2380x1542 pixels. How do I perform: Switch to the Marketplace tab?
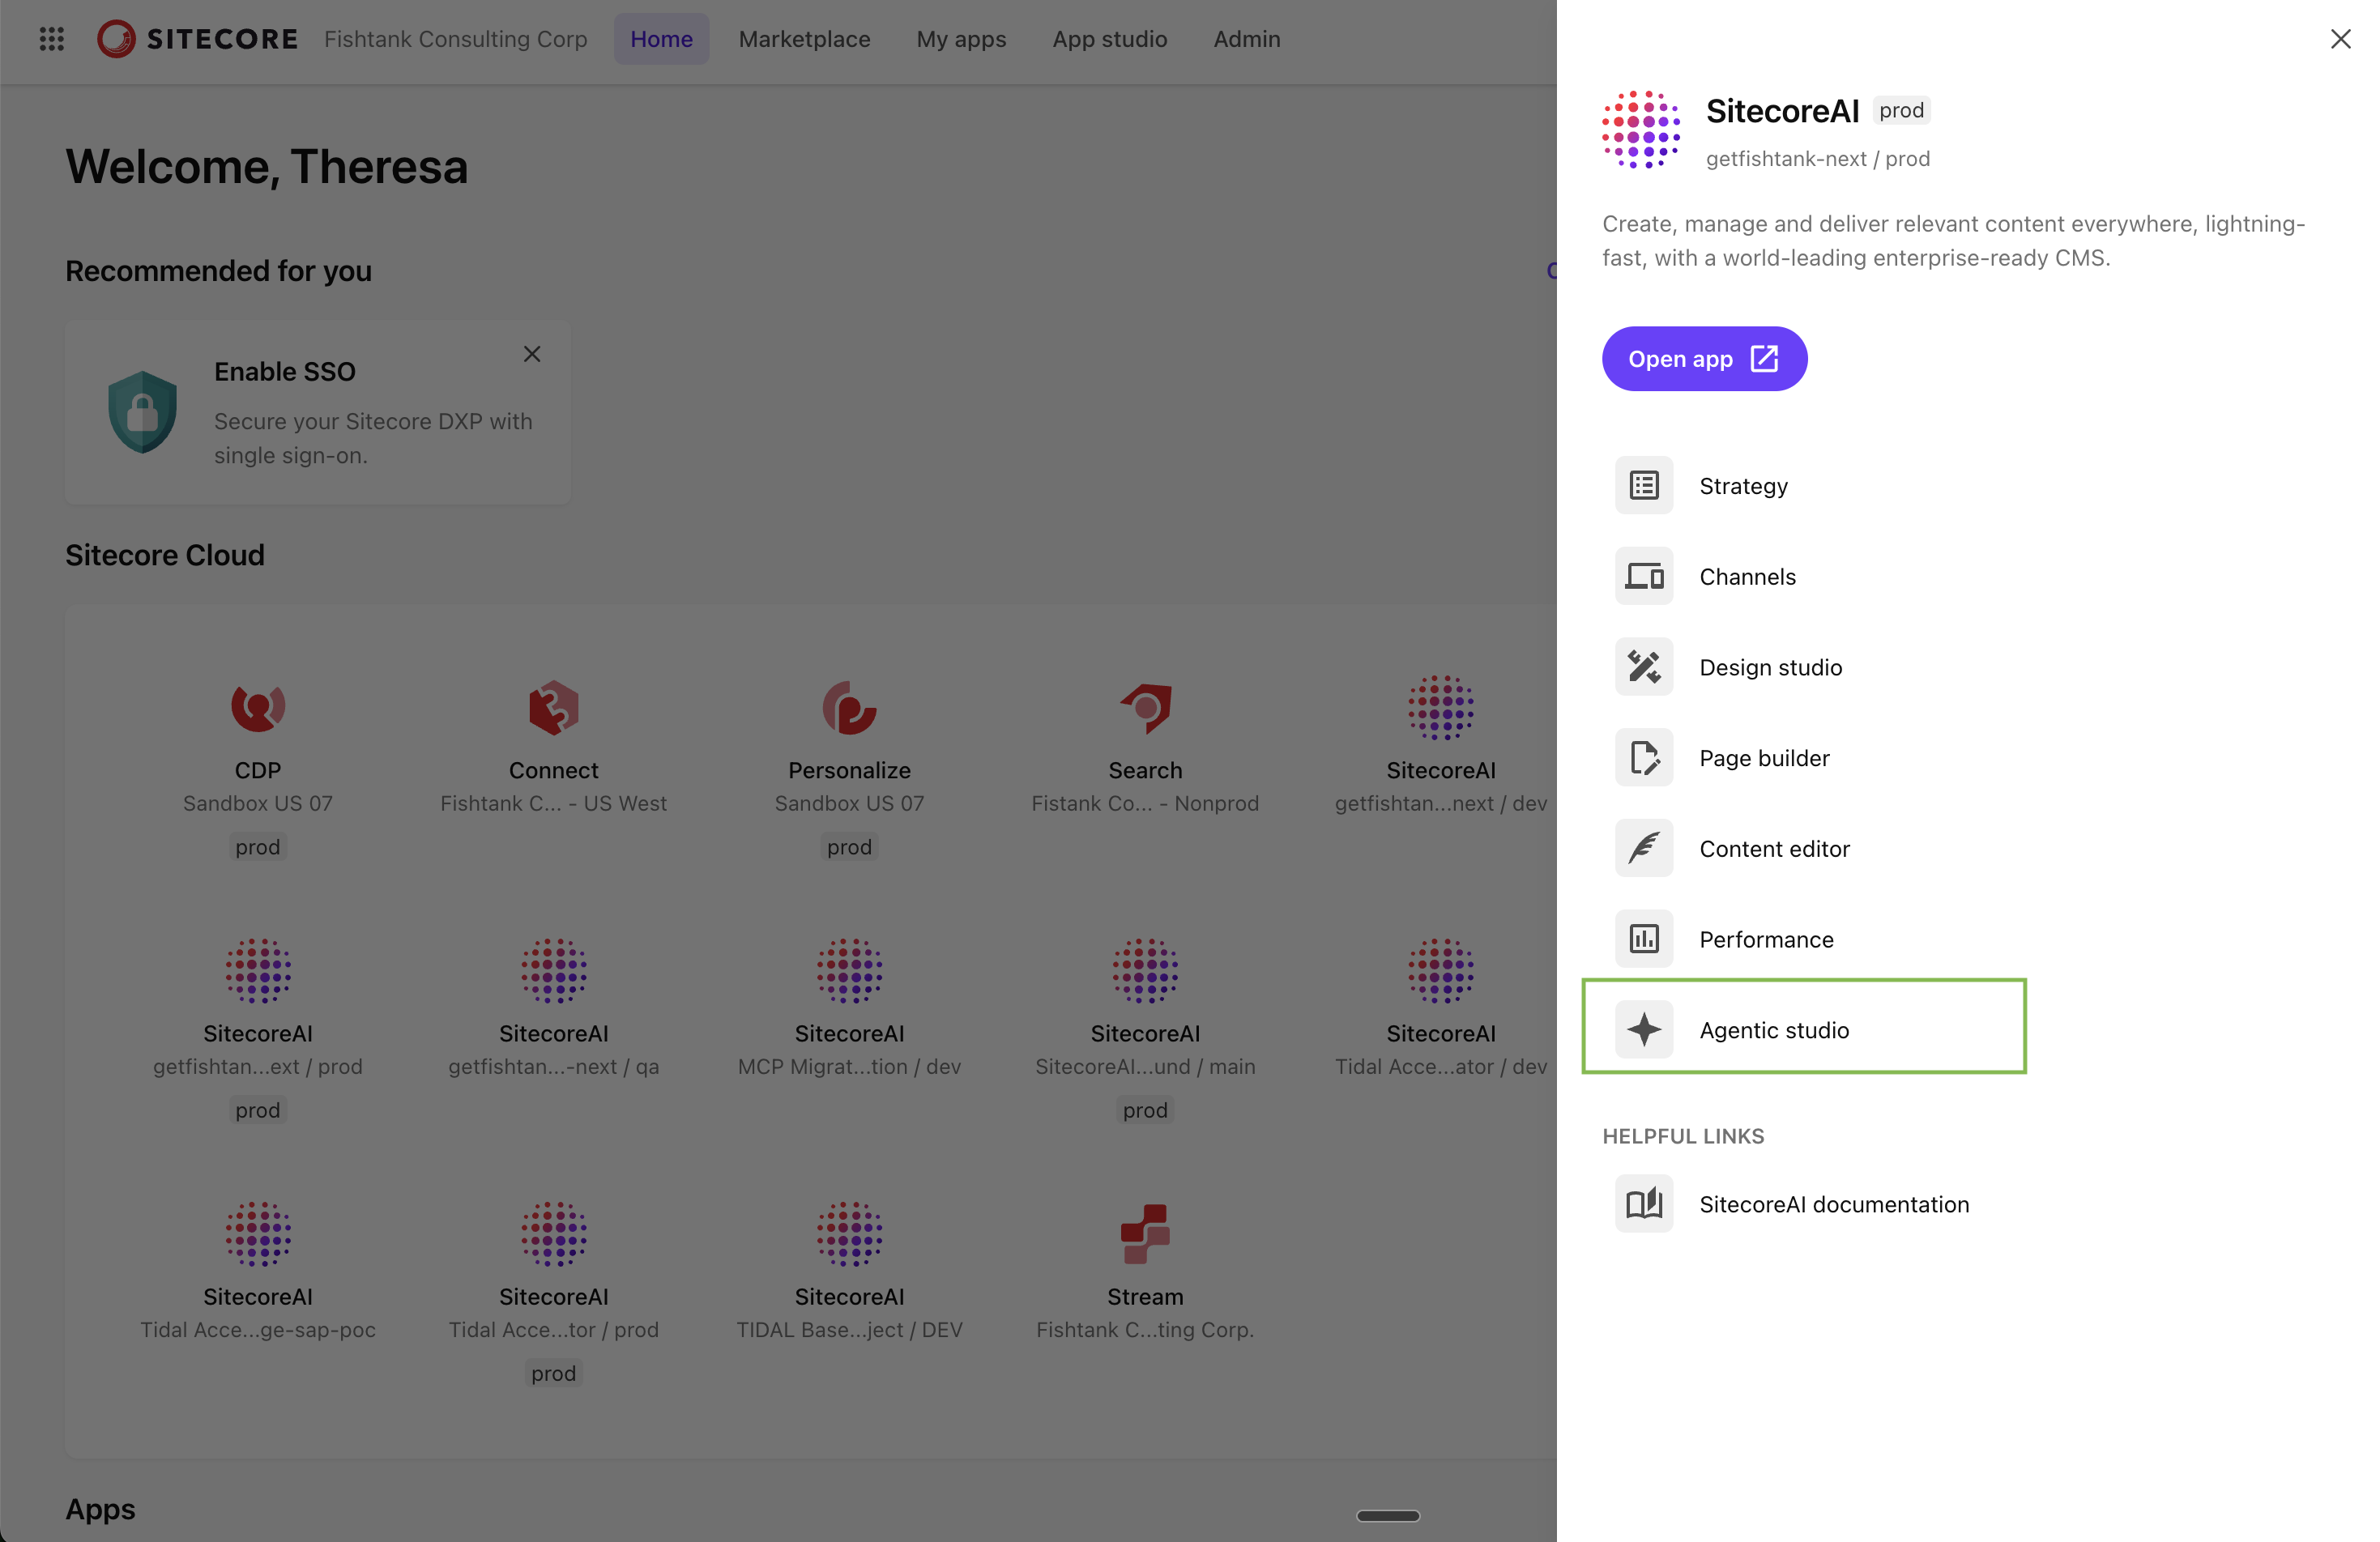coord(804,39)
